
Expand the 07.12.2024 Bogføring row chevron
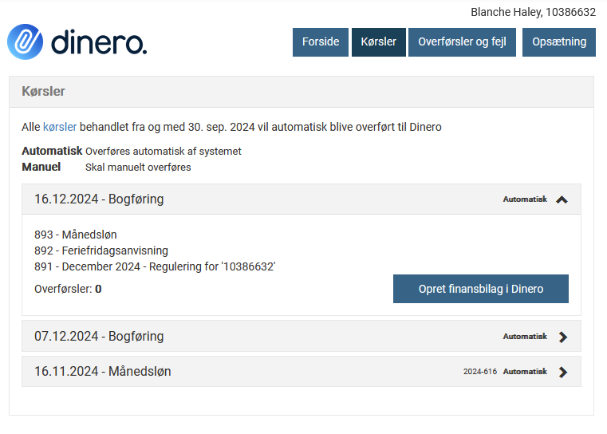[x=563, y=337]
